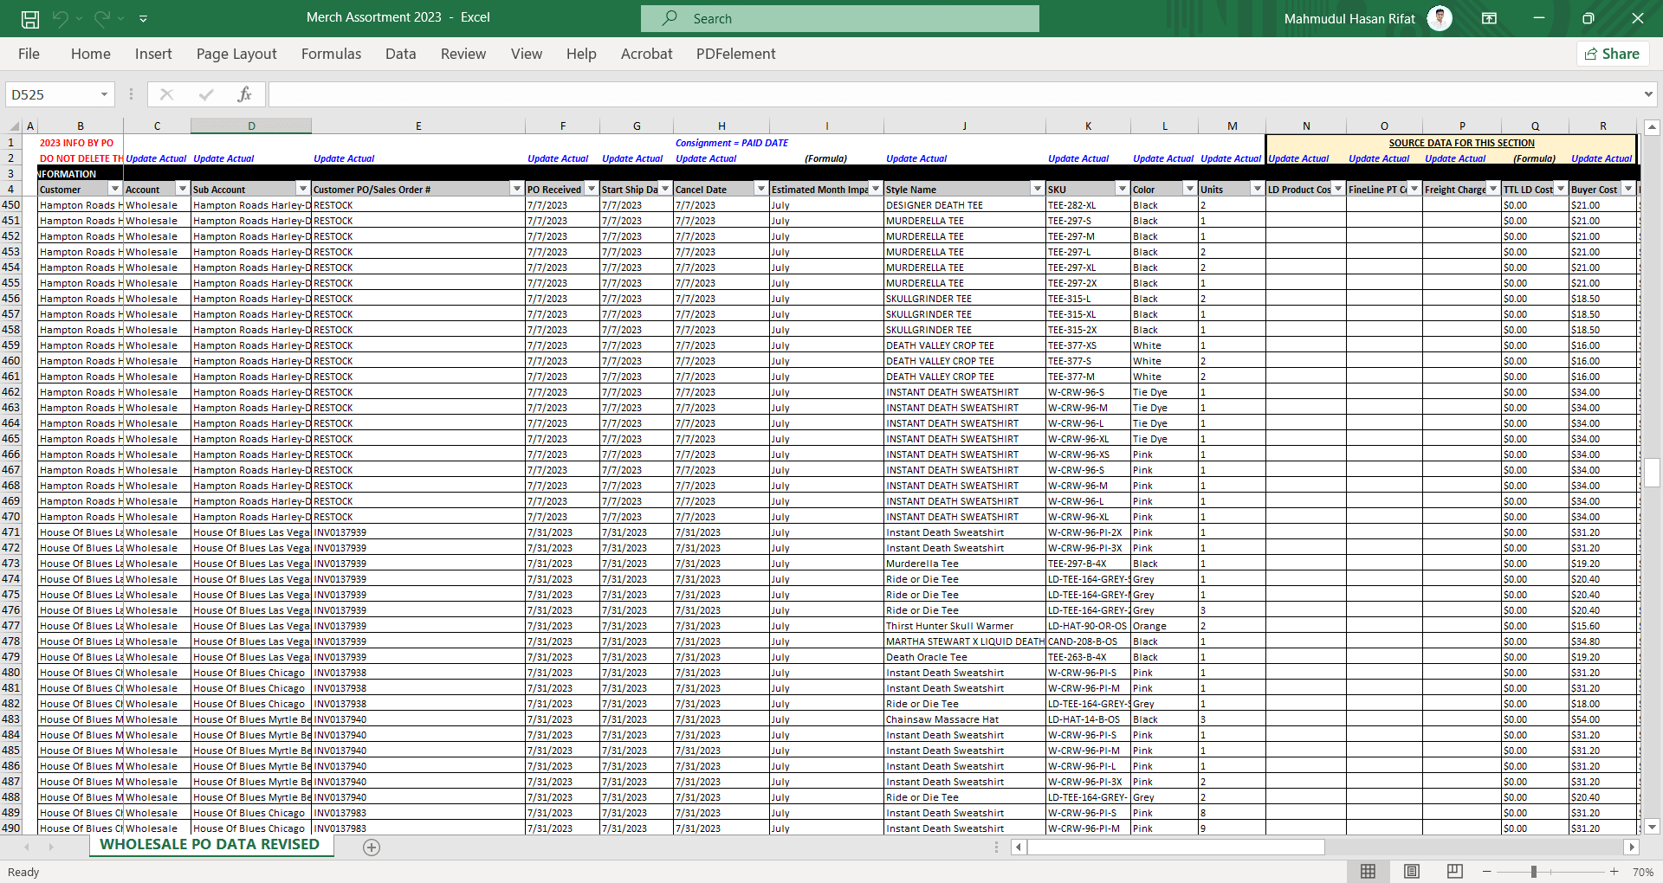Screen dimensions: 1663x883
Task: Click the Cancel X formula bar icon
Action: coord(166,94)
